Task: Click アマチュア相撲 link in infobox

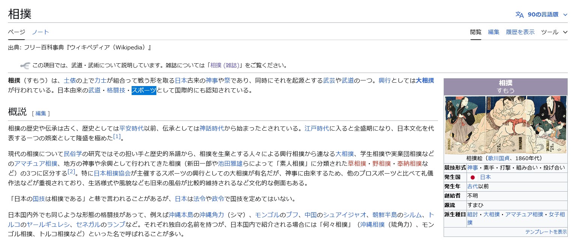Action: 524,214
